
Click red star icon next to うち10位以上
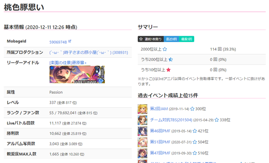169,70
